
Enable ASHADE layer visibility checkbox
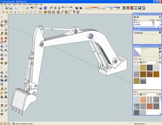click(153, 25)
